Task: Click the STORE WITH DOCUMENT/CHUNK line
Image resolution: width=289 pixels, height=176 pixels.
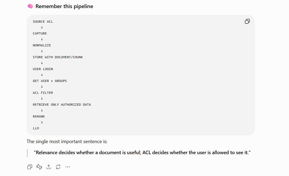Action: (58, 57)
